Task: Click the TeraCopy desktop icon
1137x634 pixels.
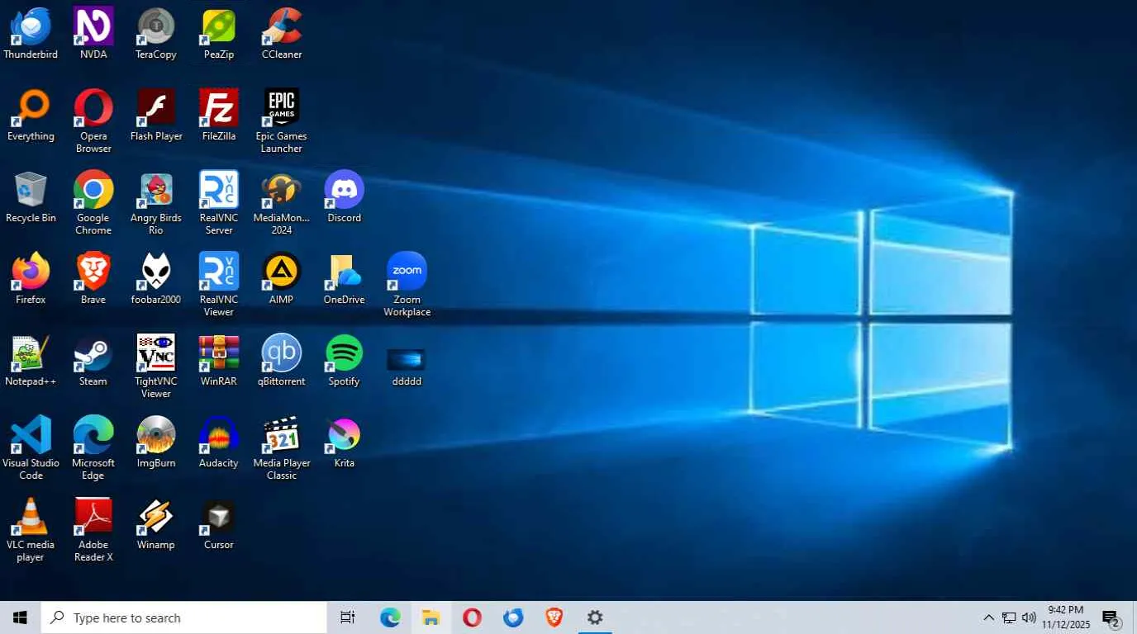Action: point(156,34)
